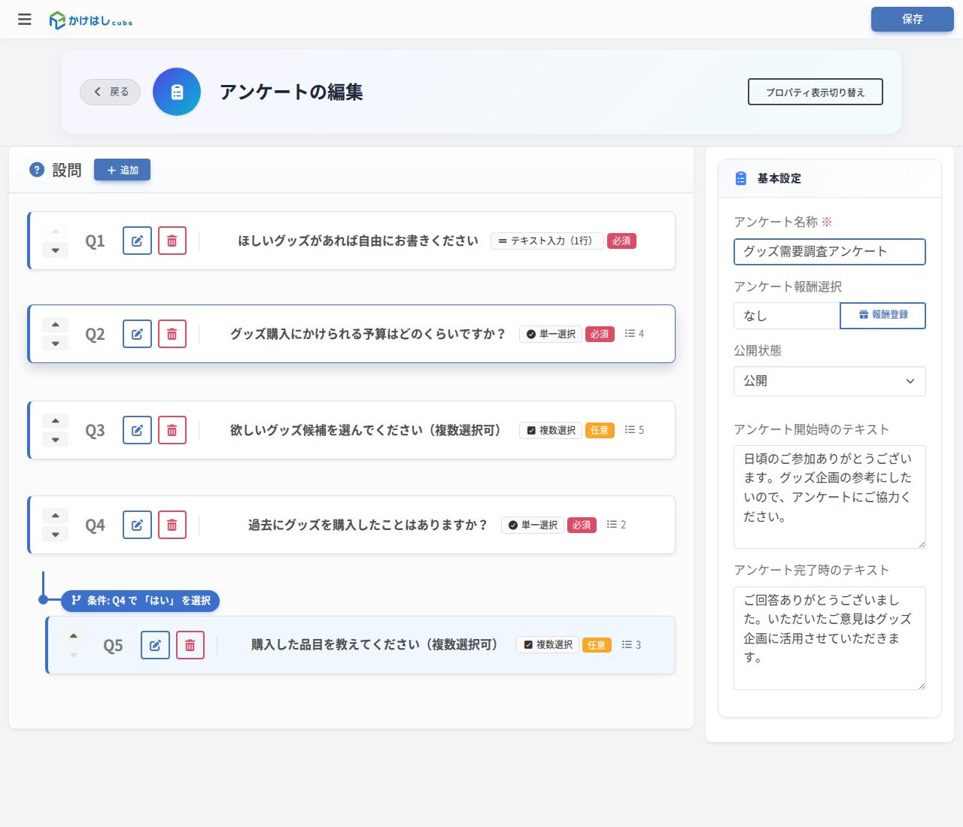This screenshot has height=827, width=963.
Task: Click the 設問 question-mark help icon
Action: click(37, 170)
